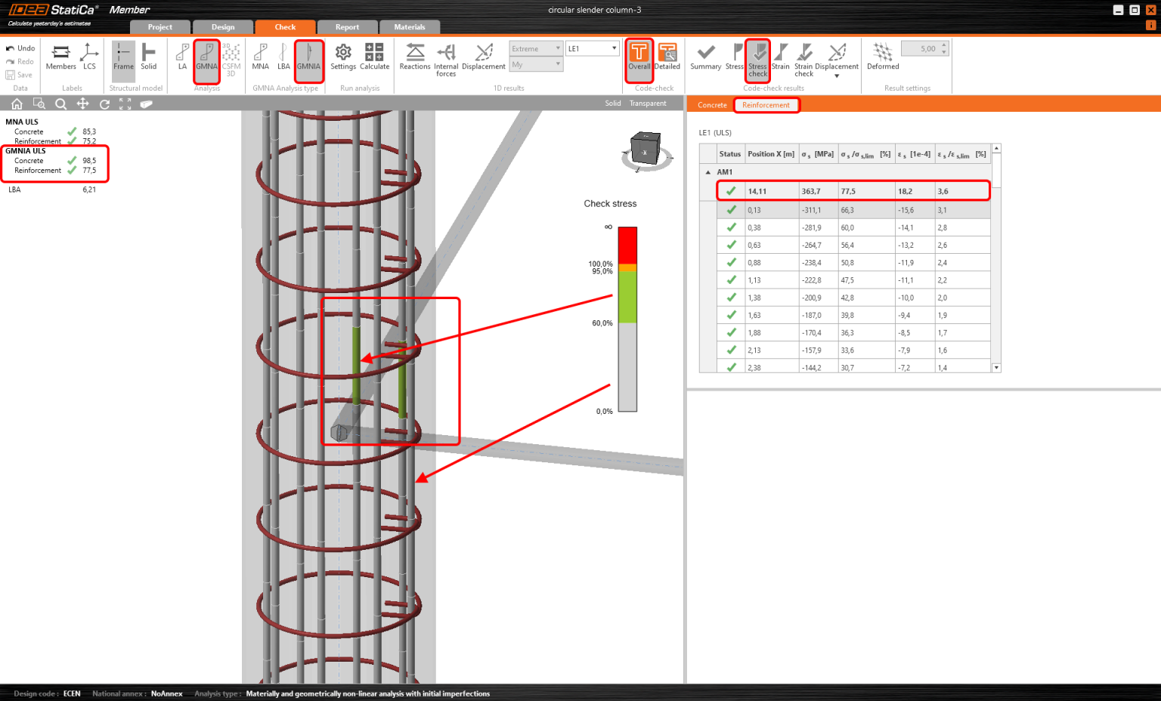Switch viewport display to Transparent
The image size is (1161, 701).
click(x=648, y=103)
